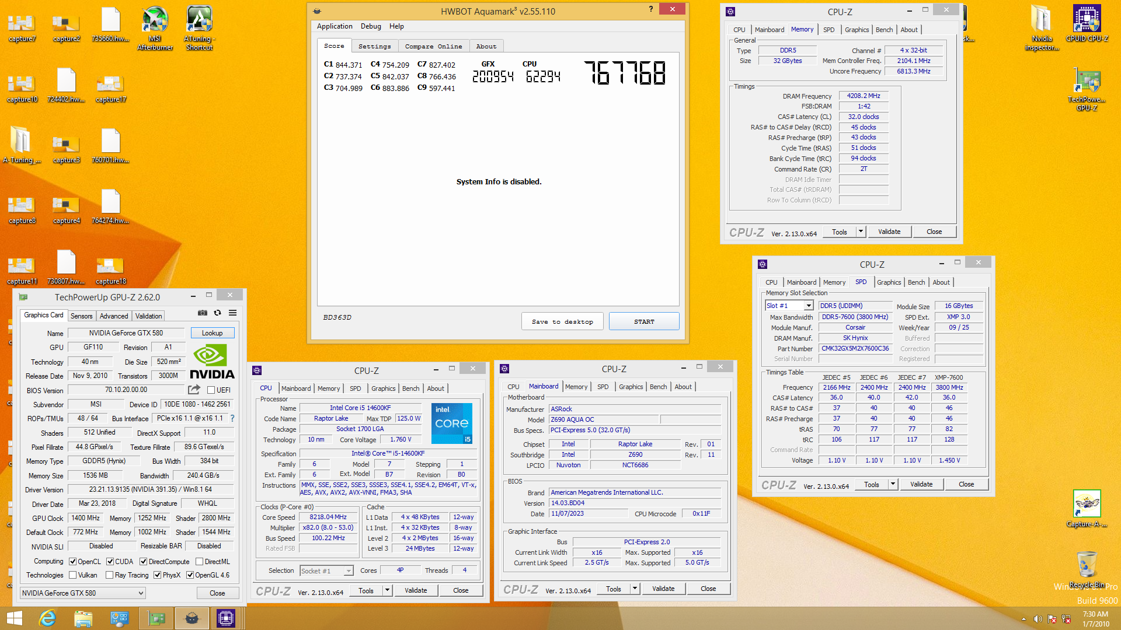The width and height of the screenshot is (1121, 630).
Task: Click the START button in Aquamark
Action: (644, 321)
